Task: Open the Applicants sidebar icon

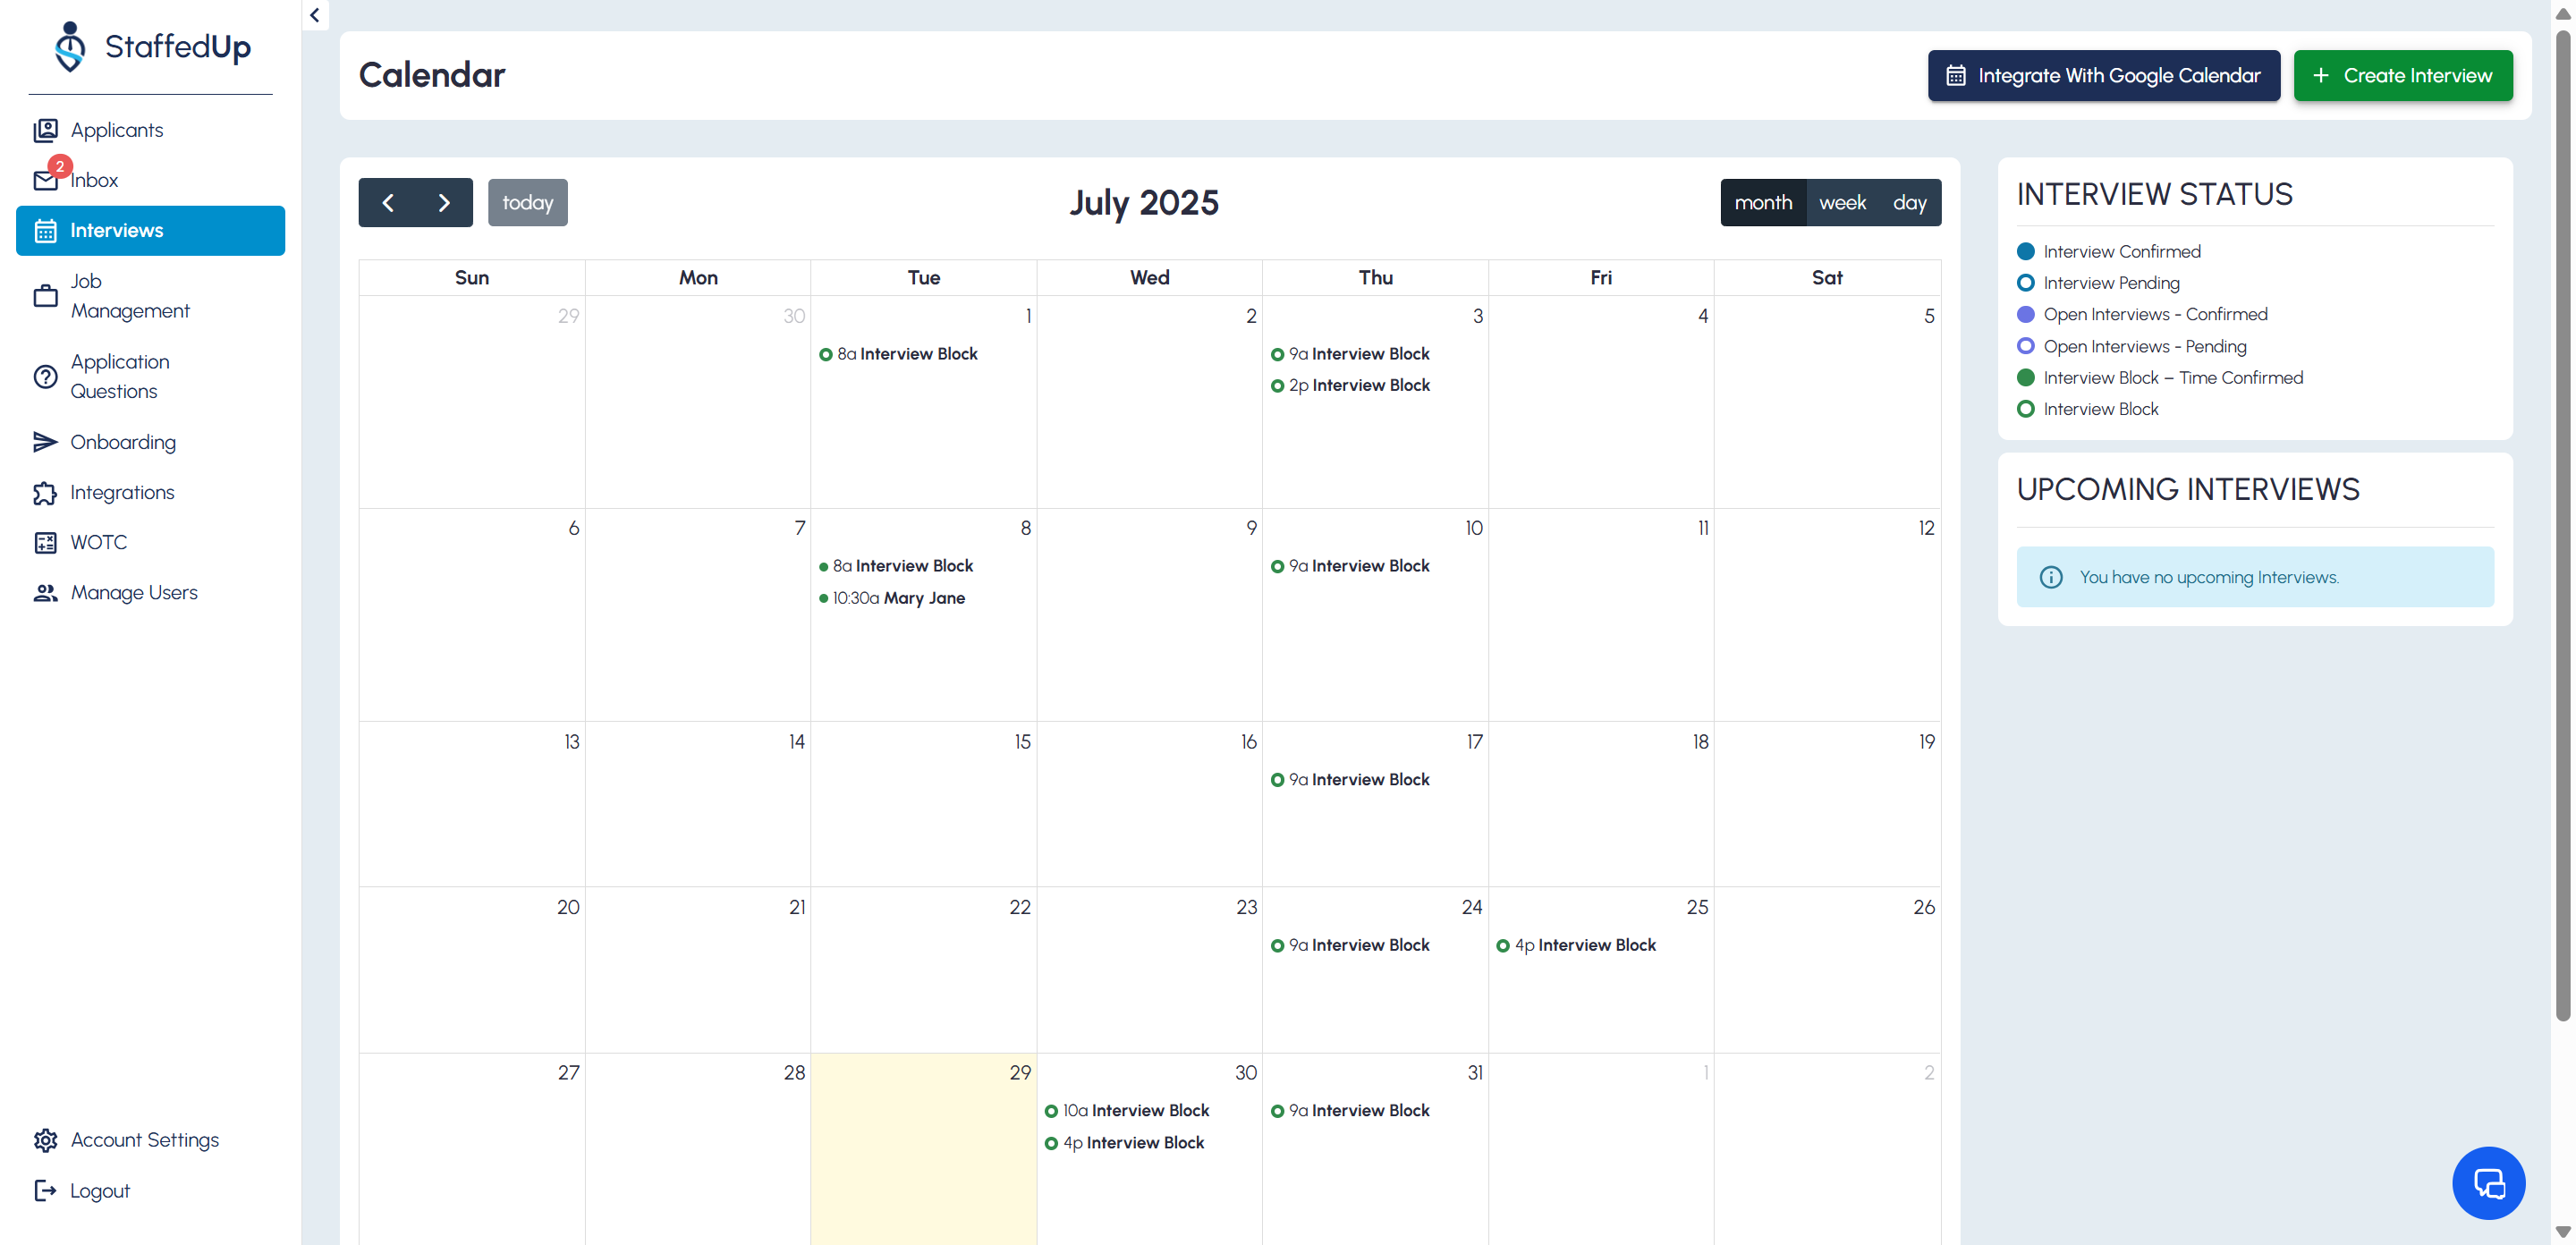Action: [45, 130]
